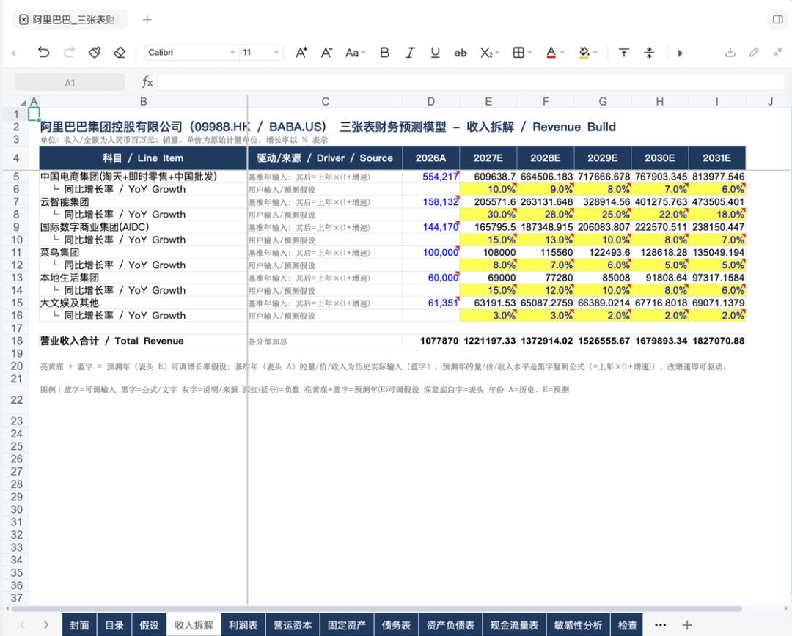The width and height of the screenshot is (792, 636).
Task: Increase font size with the A+ icon
Action: tap(301, 53)
